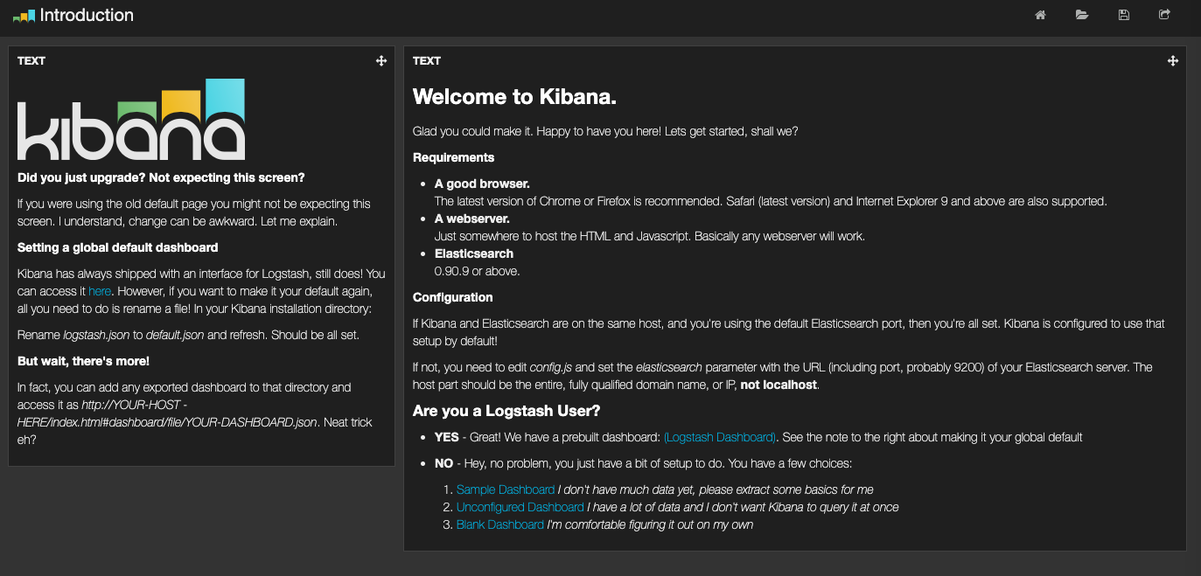Click the TEXT label of Welcome panel

tap(427, 61)
